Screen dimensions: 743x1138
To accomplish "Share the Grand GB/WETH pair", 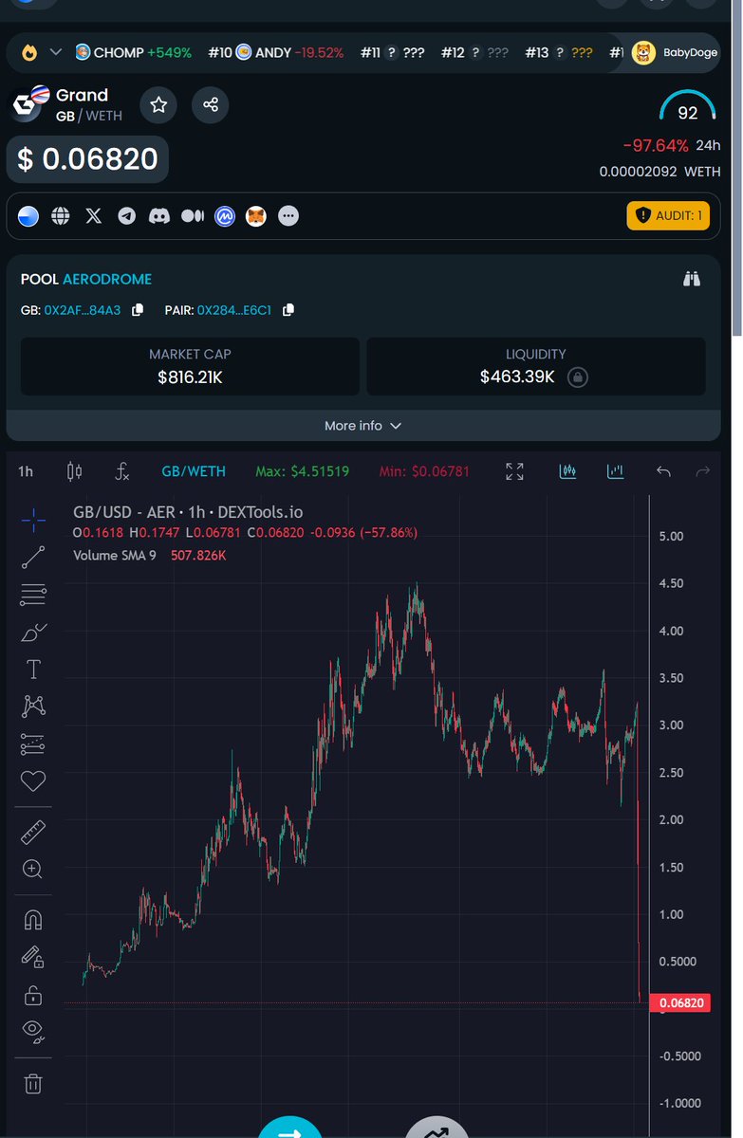I will point(211,105).
